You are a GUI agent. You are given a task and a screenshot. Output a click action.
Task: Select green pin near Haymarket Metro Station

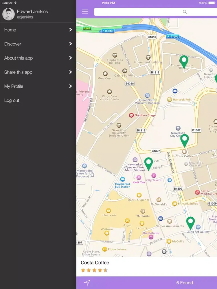coord(148,164)
